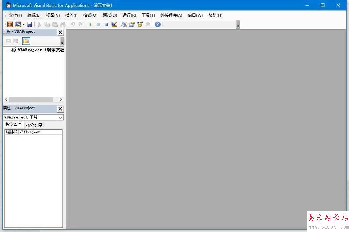Close the 属性 - VBAProject panel
The height and width of the screenshot is (232, 349).
click(60, 109)
